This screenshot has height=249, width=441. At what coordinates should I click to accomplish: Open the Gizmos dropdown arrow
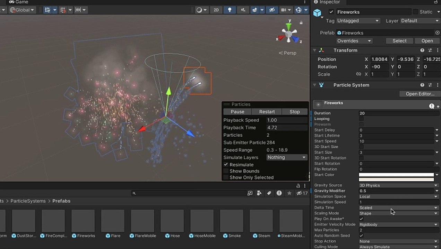[306, 10]
